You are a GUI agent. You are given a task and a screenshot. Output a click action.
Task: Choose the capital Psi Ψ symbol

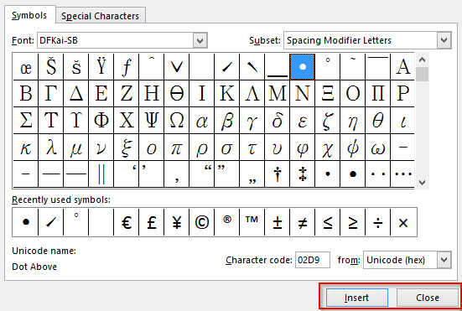152,120
